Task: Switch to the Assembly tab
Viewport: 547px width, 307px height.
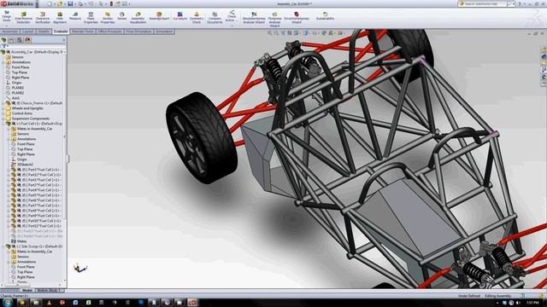Action: tap(9, 32)
